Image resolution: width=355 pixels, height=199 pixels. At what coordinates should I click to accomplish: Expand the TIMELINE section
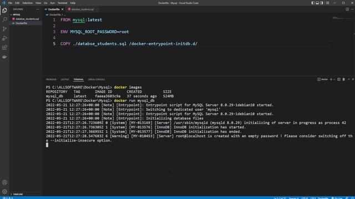point(18,194)
